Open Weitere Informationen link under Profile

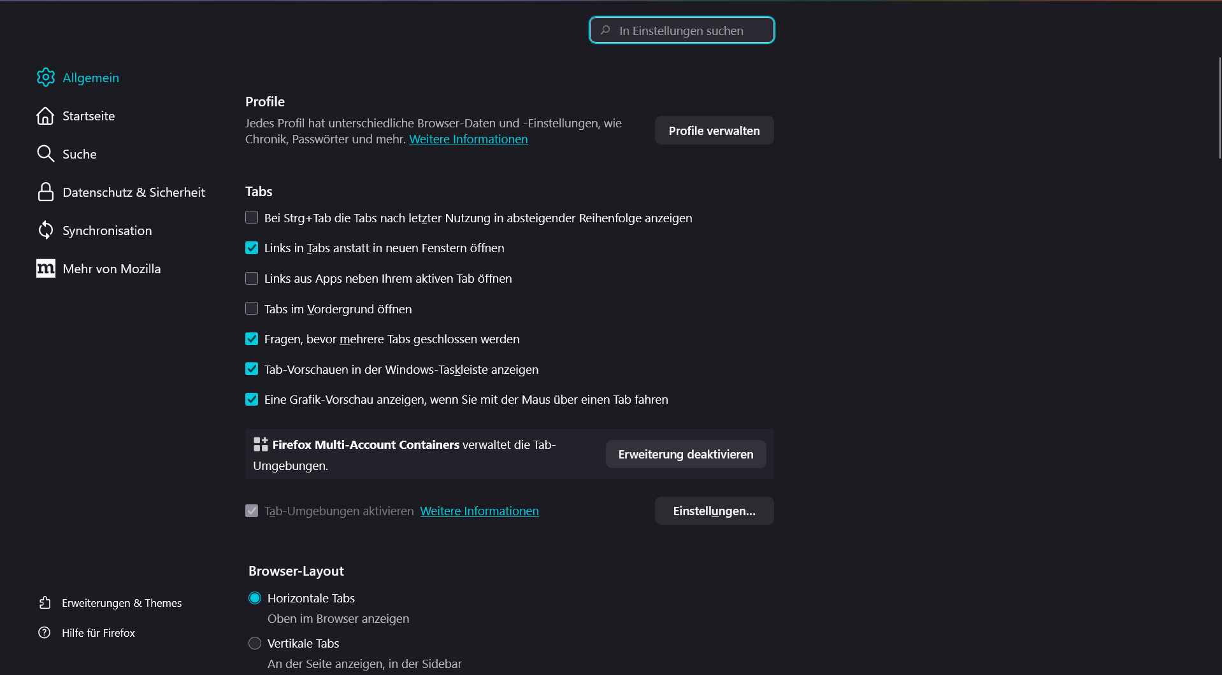pyautogui.click(x=468, y=139)
